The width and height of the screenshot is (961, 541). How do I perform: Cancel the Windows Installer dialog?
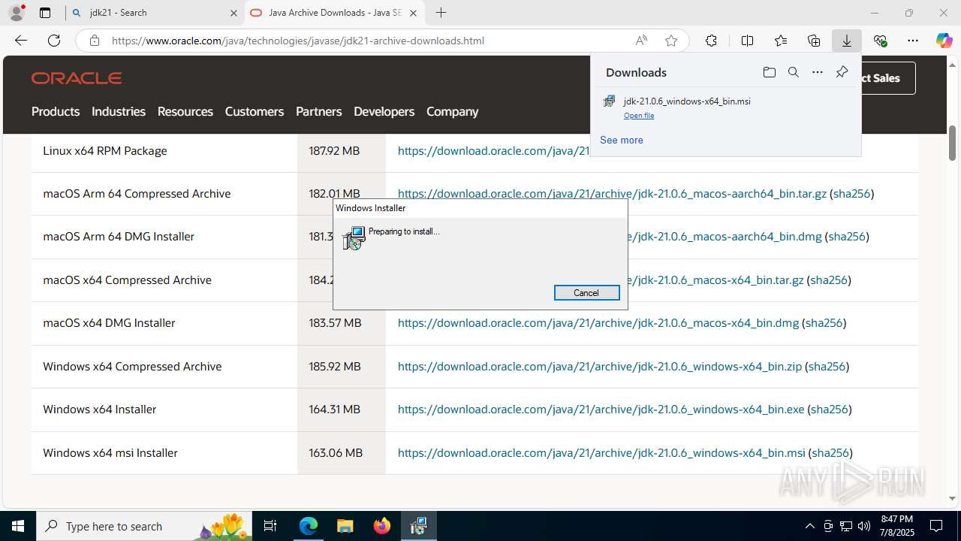click(586, 293)
